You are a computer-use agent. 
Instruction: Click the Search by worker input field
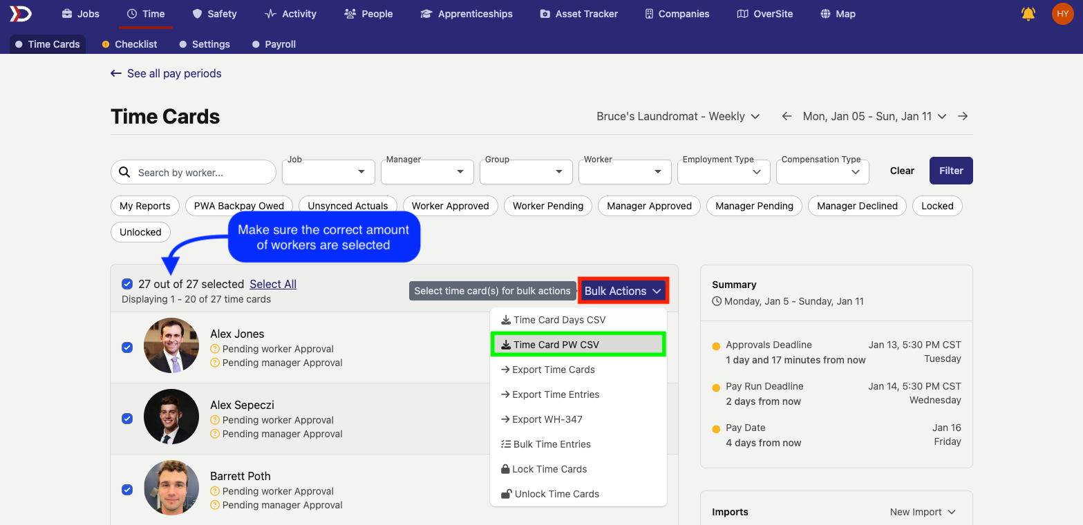pos(200,173)
